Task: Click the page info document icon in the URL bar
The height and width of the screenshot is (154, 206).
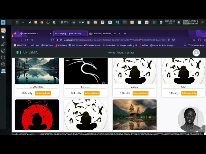Action: click(57, 40)
